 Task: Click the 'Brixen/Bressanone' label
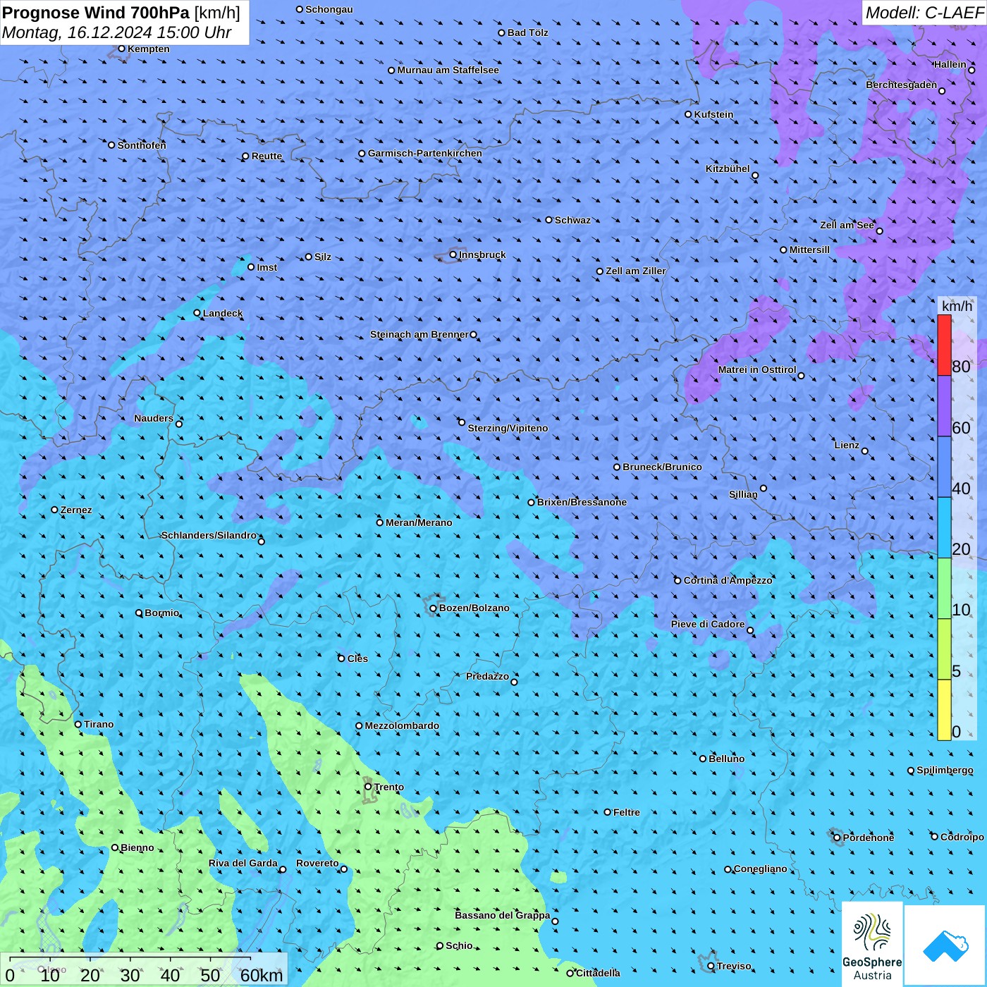tap(582, 502)
